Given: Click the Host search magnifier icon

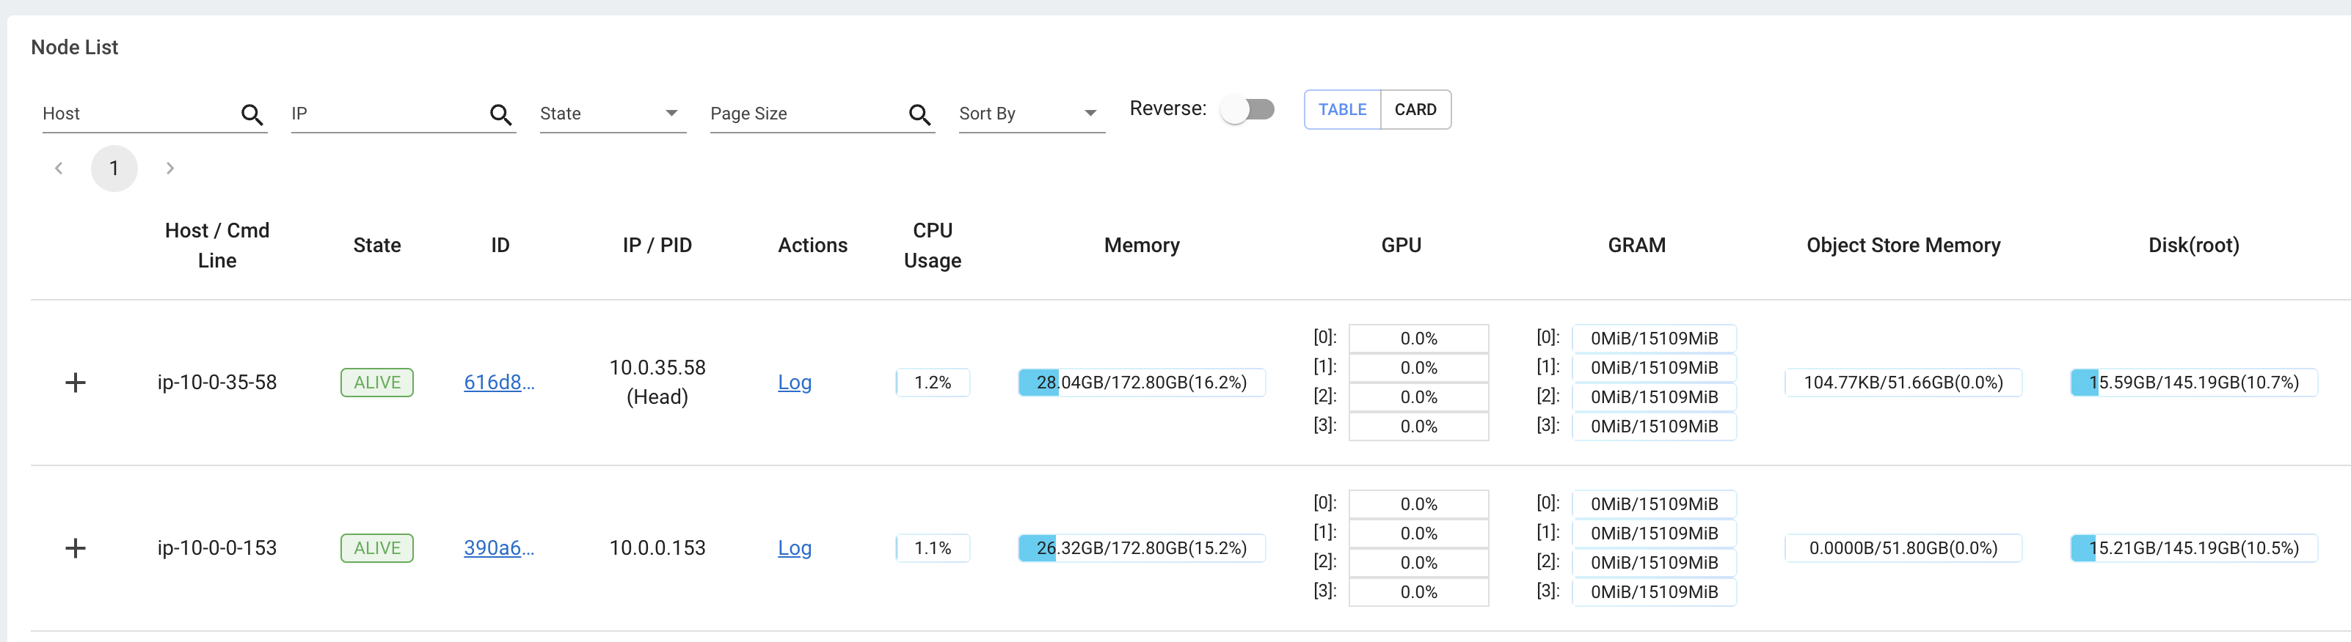Looking at the screenshot, I should (252, 114).
